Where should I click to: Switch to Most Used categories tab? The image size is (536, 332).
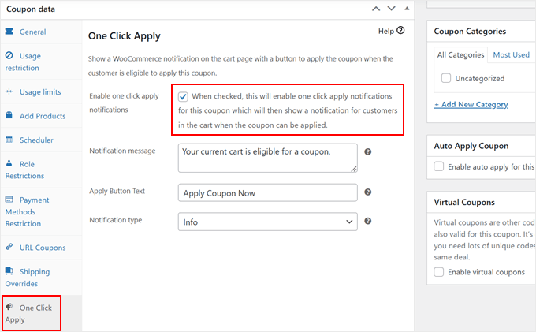coord(511,54)
